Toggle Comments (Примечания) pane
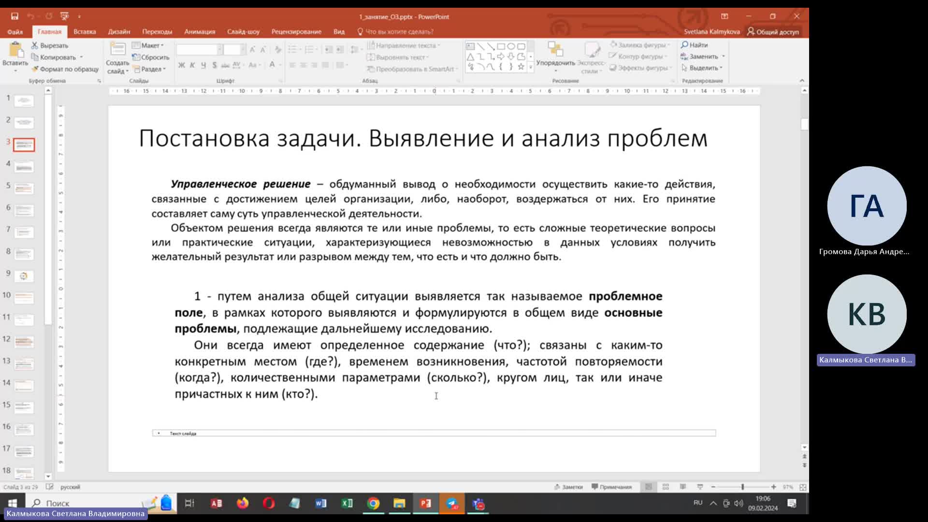Screen dimensions: 928x522 pos(612,487)
